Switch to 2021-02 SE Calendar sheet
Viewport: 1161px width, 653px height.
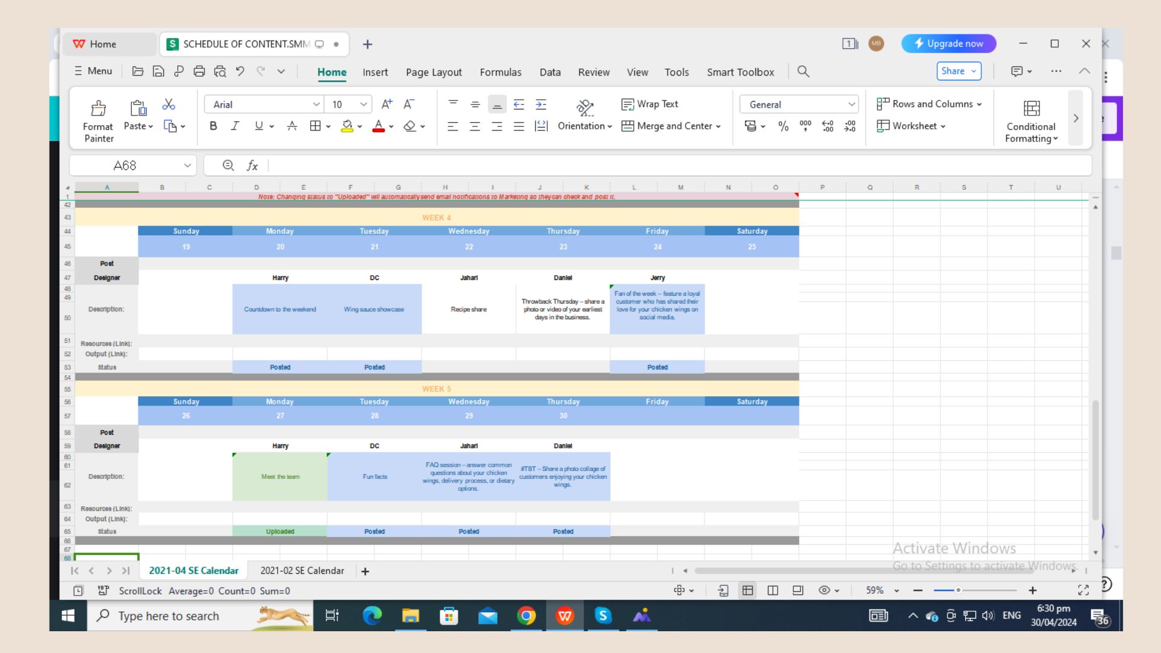click(x=302, y=571)
